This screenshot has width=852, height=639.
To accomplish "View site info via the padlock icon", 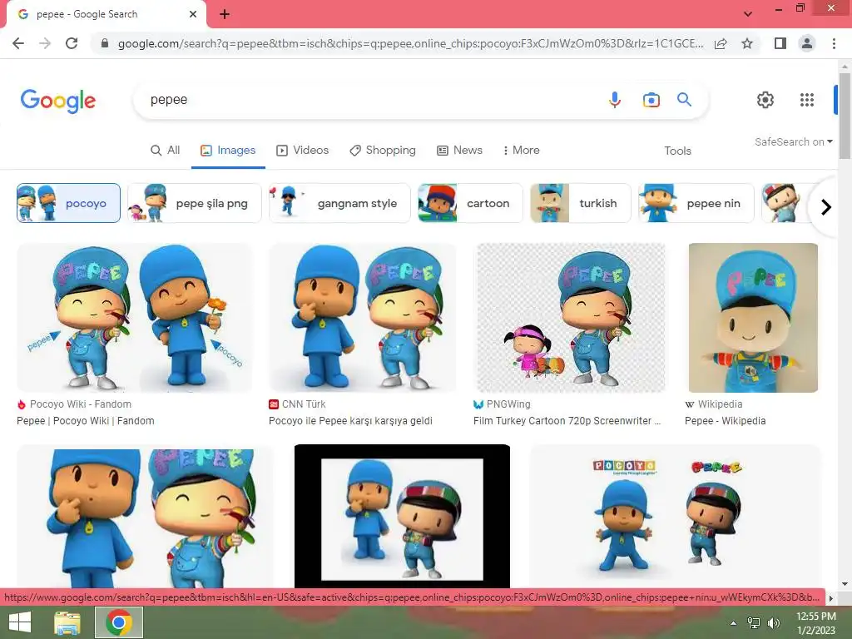I will point(105,43).
